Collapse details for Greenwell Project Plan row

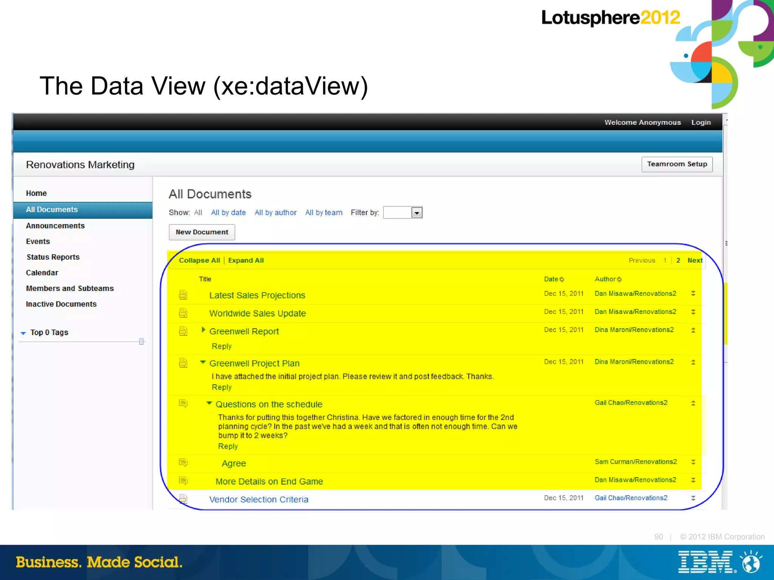(693, 362)
